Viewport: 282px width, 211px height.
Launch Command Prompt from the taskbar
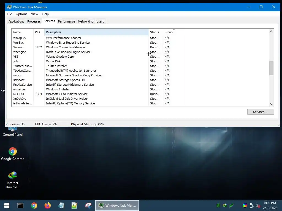click(20, 206)
